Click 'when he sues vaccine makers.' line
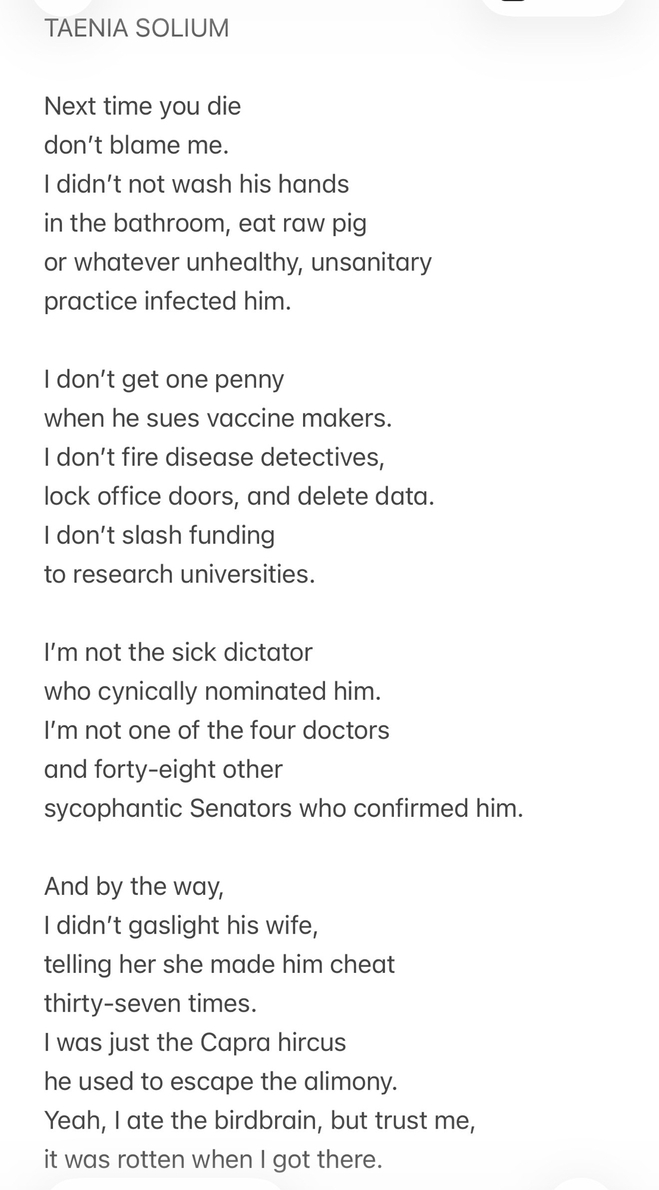The image size is (659, 1190). [218, 418]
